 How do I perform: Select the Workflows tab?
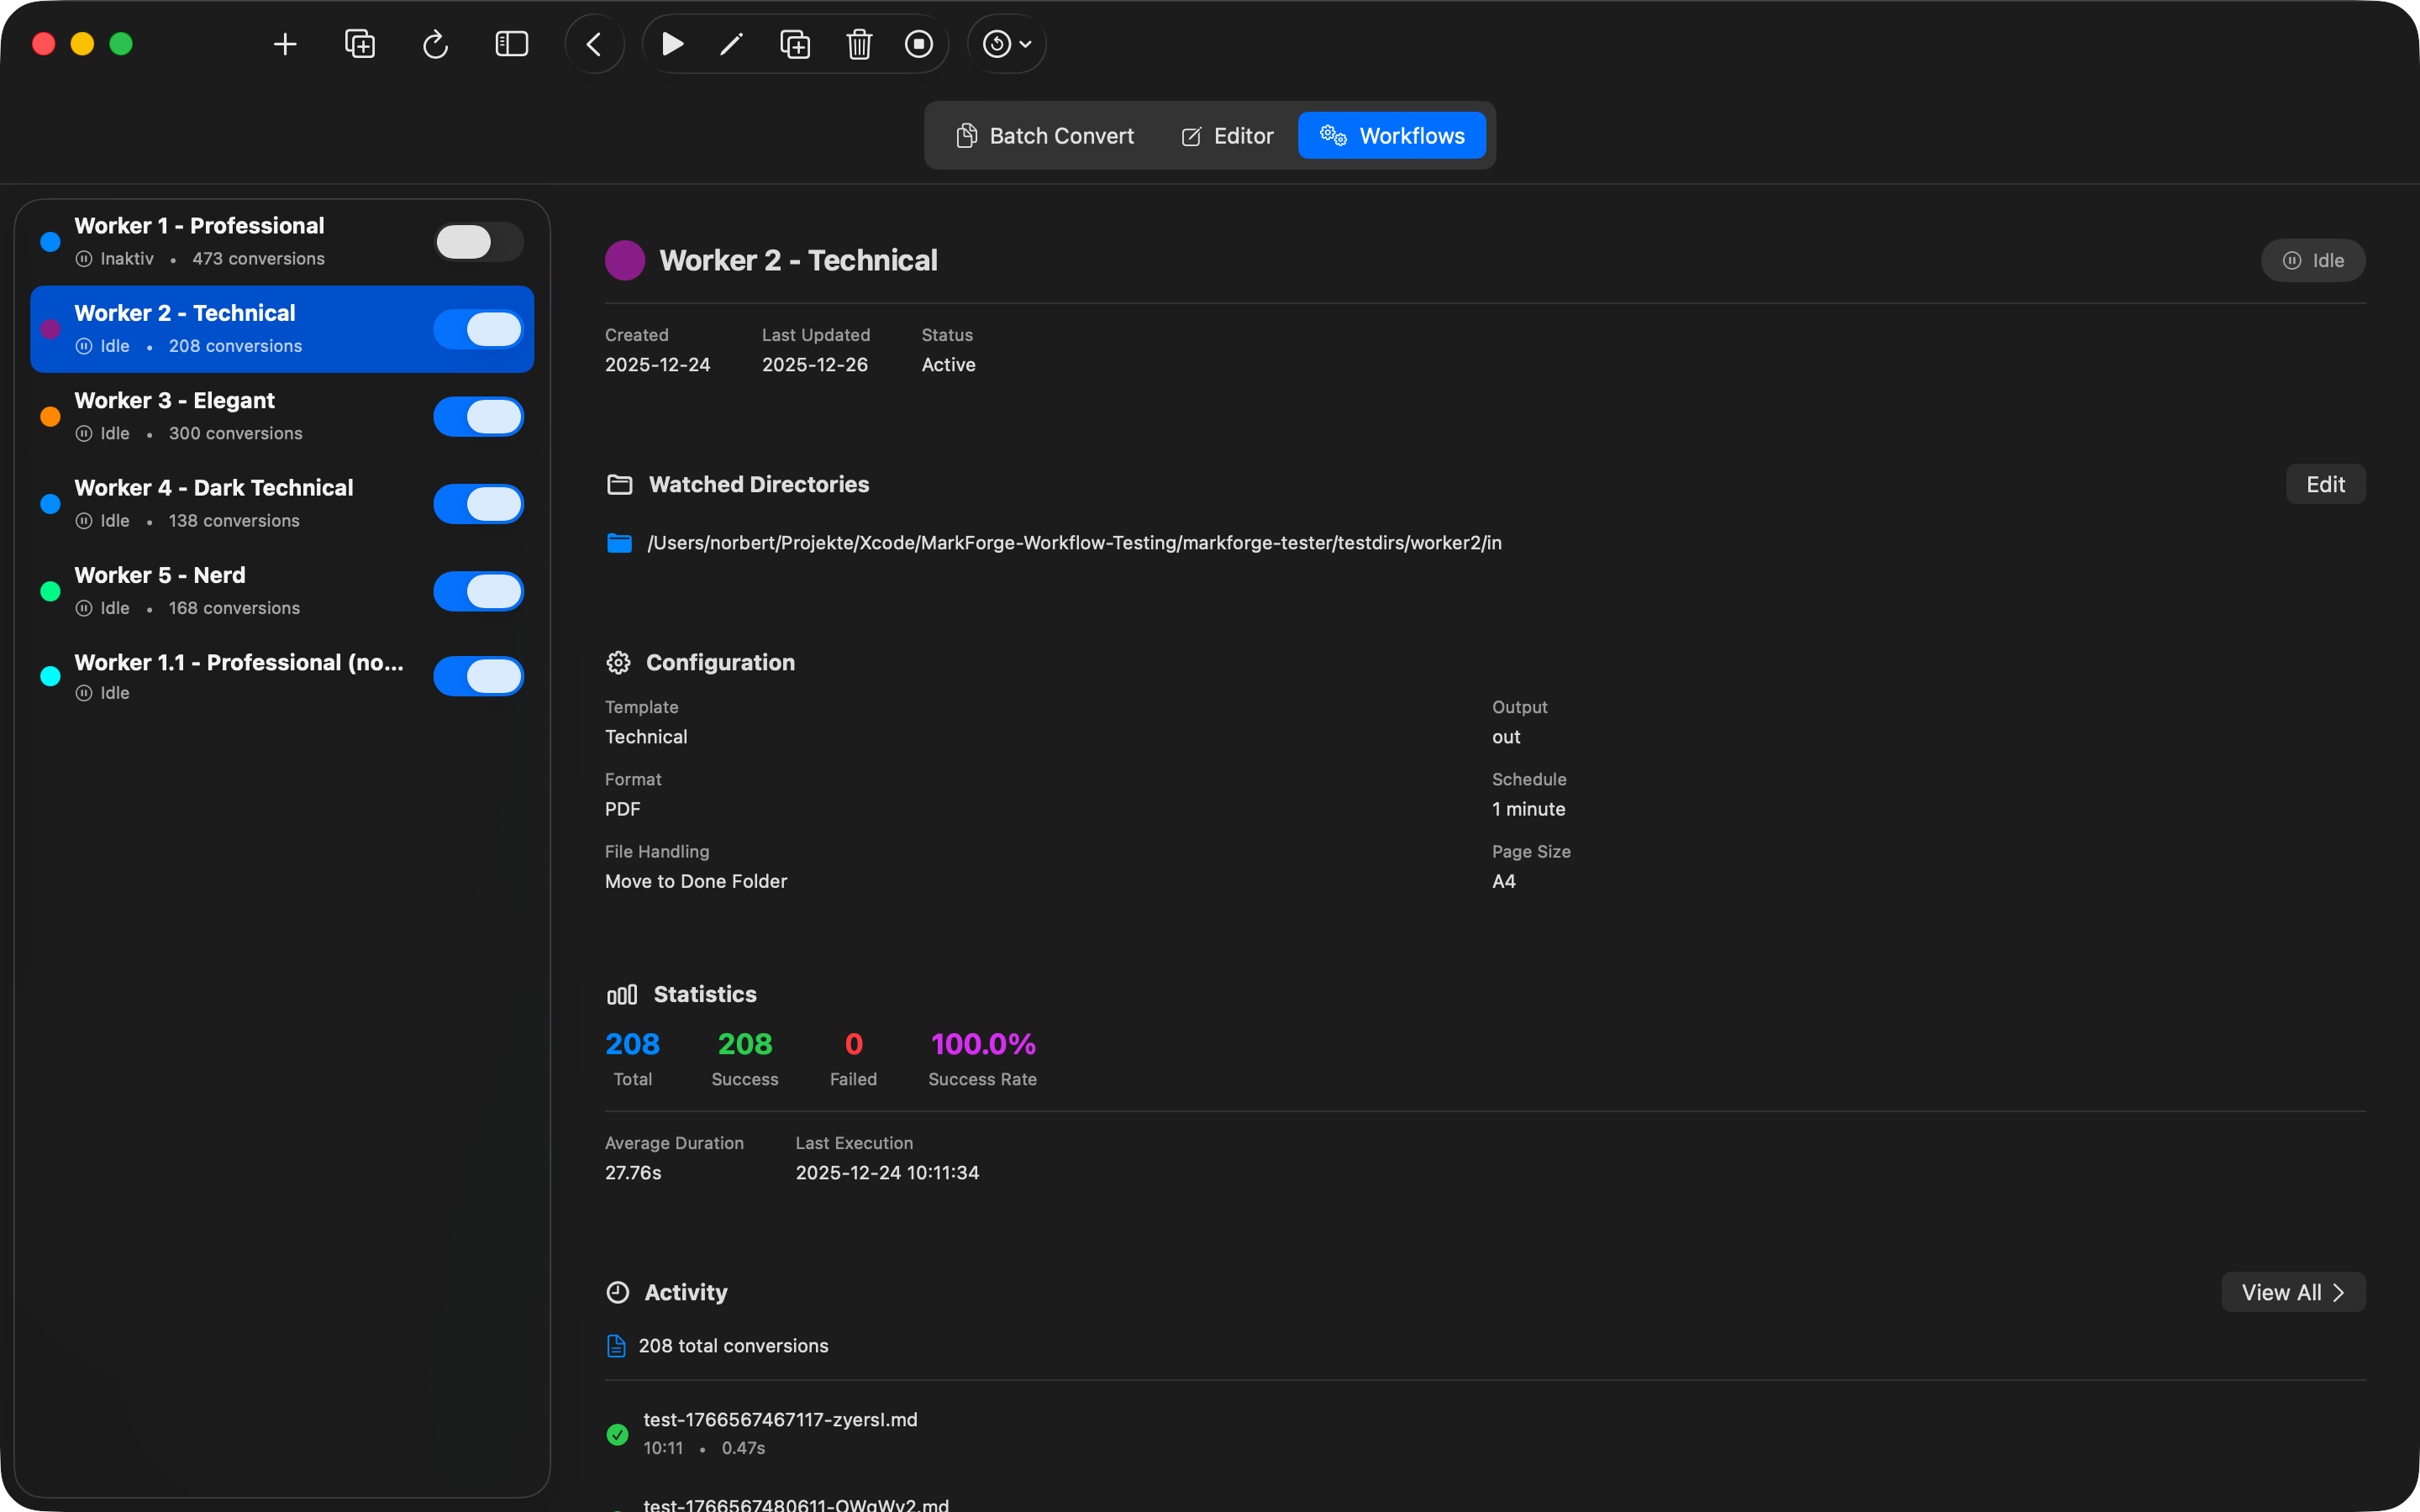pyautogui.click(x=1392, y=136)
